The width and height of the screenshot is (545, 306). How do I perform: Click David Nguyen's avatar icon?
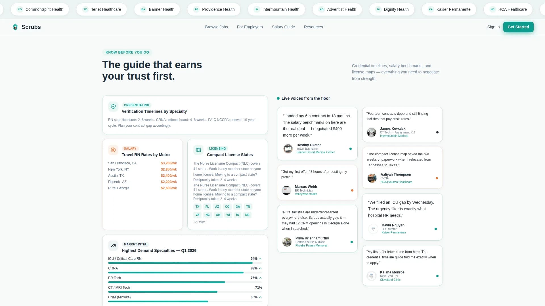[373, 229]
